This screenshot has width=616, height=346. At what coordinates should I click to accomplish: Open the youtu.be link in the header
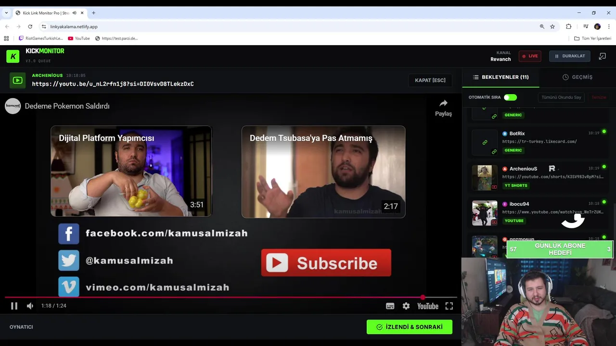tap(113, 84)
